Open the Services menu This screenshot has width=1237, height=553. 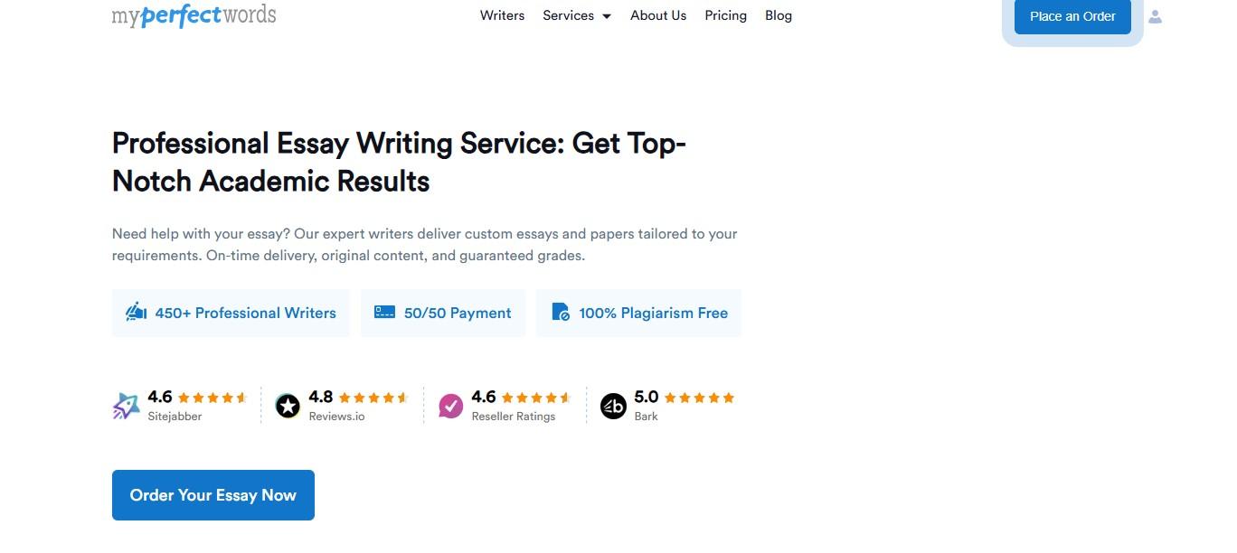tap(577, 15)
